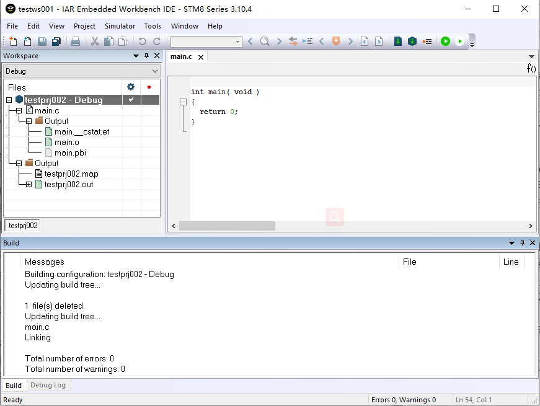Click the red dot column header
This screenshot has height=406, width=540.
pos(149,87)
